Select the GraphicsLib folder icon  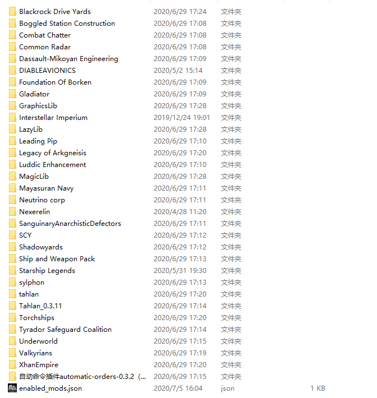pyautogui.click(x=12, y=105)
